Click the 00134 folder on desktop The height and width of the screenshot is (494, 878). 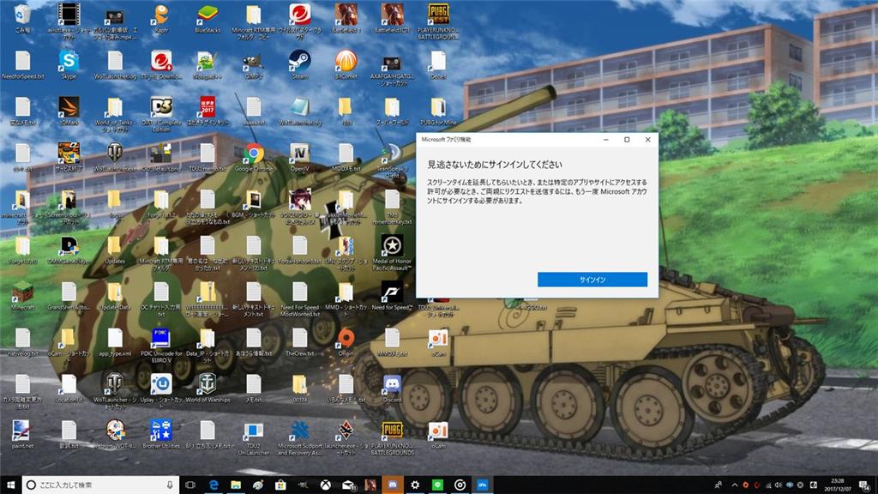click(x=299, y=389)
